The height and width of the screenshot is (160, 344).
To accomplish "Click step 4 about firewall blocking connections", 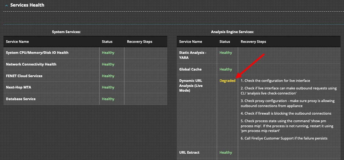I will [286, 113].
